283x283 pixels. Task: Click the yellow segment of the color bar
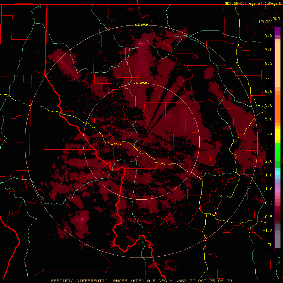pyautogui.click(x=278, y=135)
